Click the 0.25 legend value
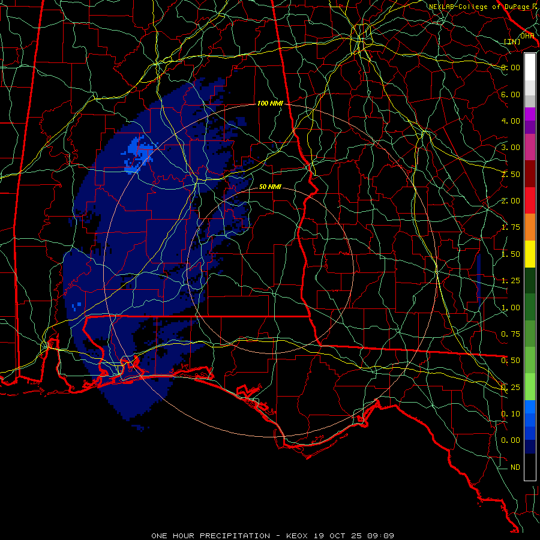 click(x=511, y=388)
